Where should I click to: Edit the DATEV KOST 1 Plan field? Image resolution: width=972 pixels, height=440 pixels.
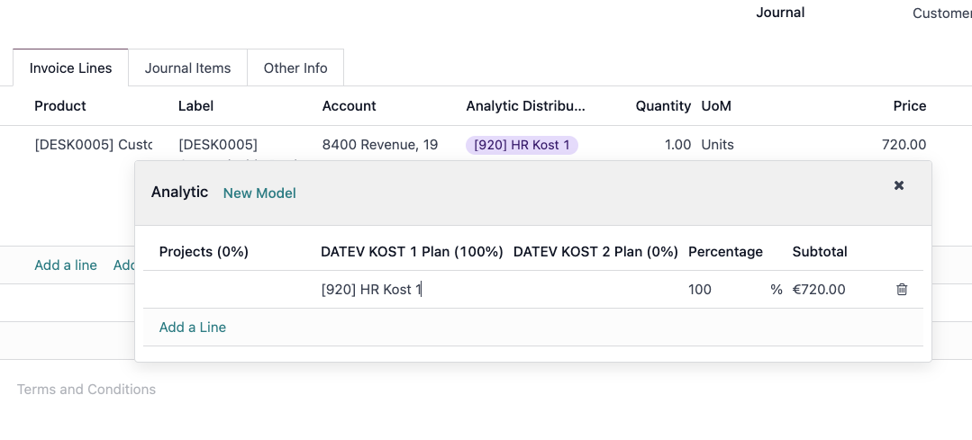[x=413, y=290]
